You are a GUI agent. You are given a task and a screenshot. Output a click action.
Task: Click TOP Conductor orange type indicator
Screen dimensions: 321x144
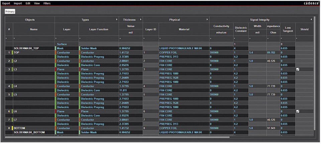(56, 53)
